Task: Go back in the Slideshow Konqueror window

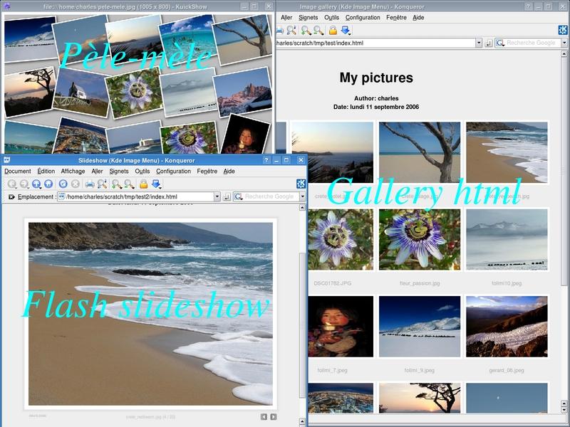Action: coord(11,184)
